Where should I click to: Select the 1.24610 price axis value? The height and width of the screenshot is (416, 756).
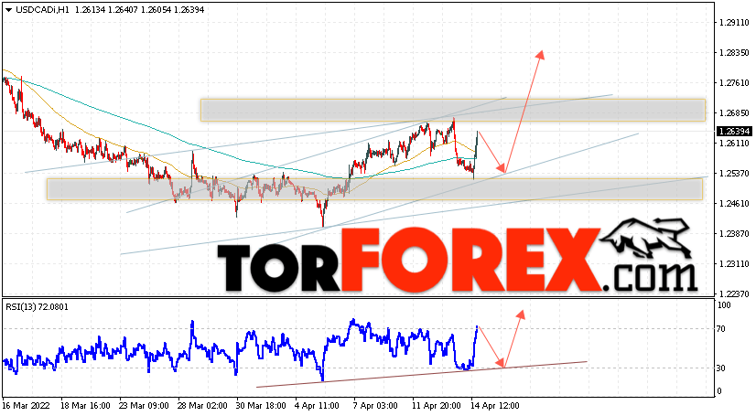click(734, 204)
